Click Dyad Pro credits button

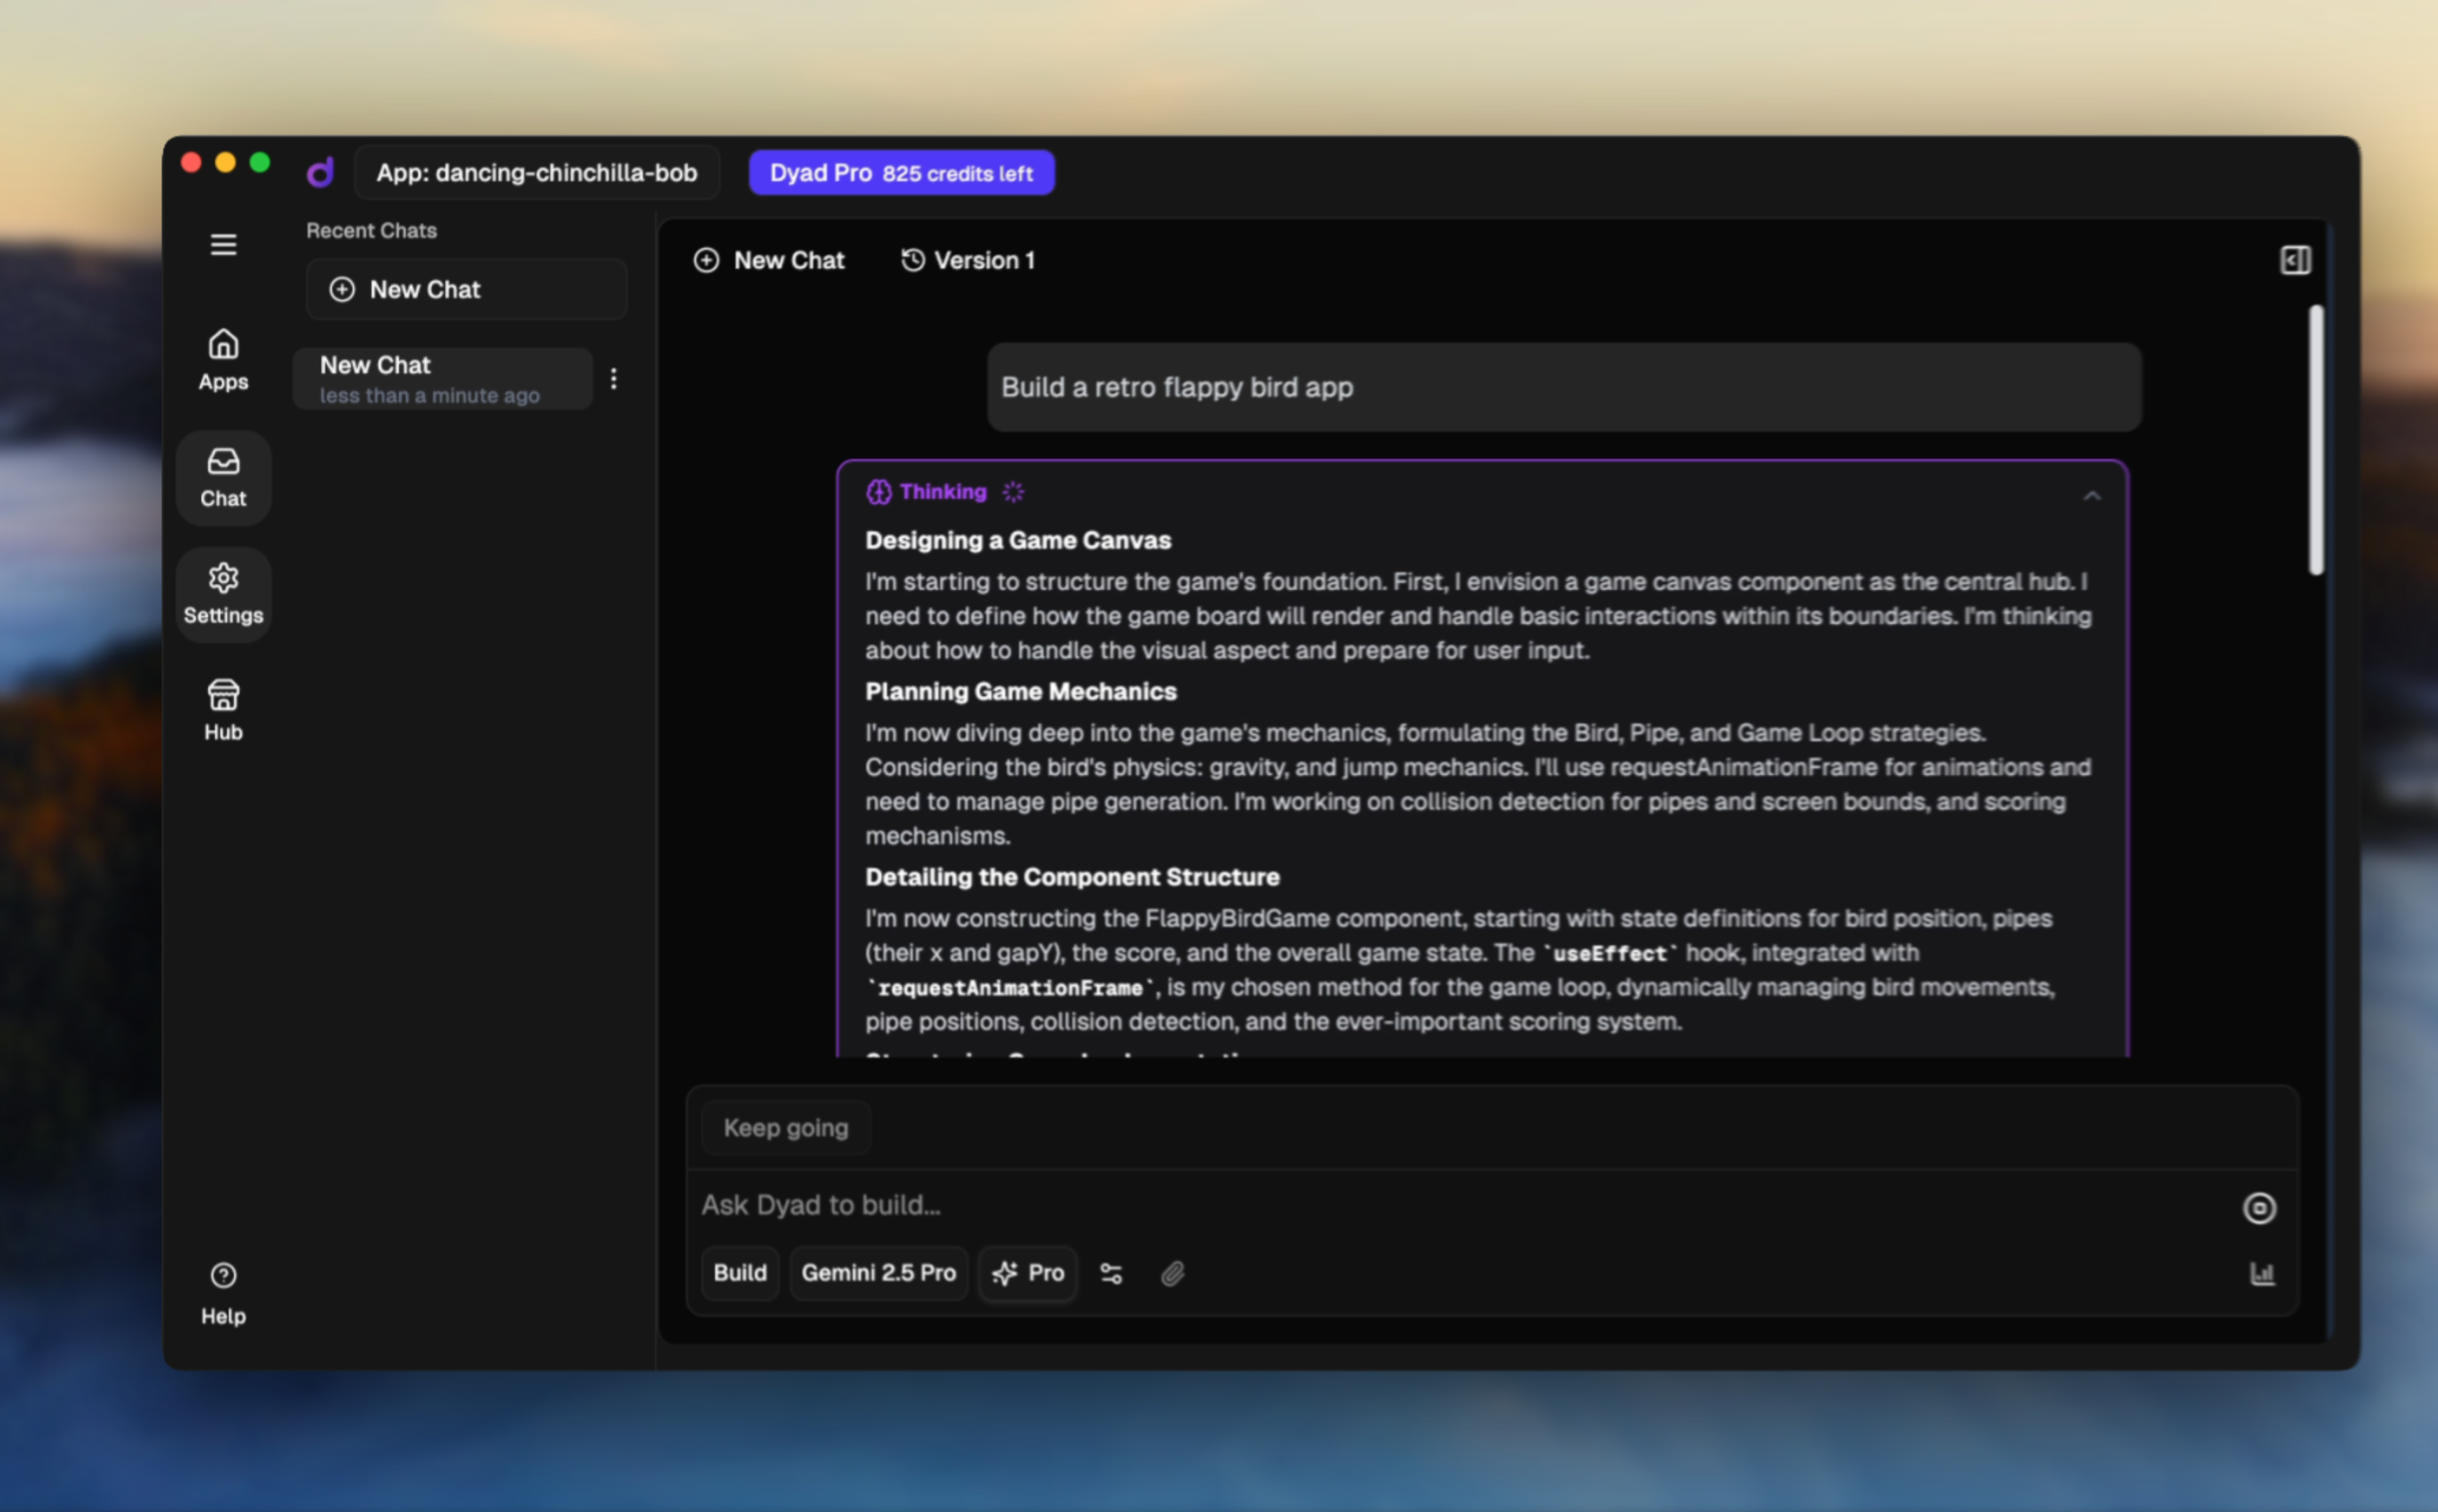901,173
